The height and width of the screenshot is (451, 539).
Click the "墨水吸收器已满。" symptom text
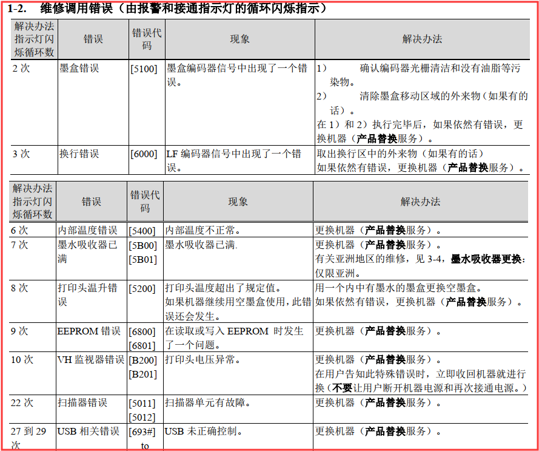(x=201, y=245)
